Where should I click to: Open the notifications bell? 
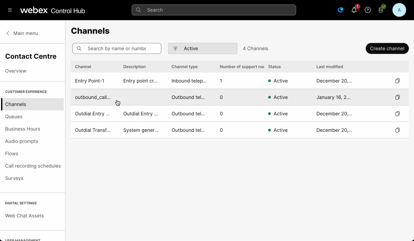[354, 10]
